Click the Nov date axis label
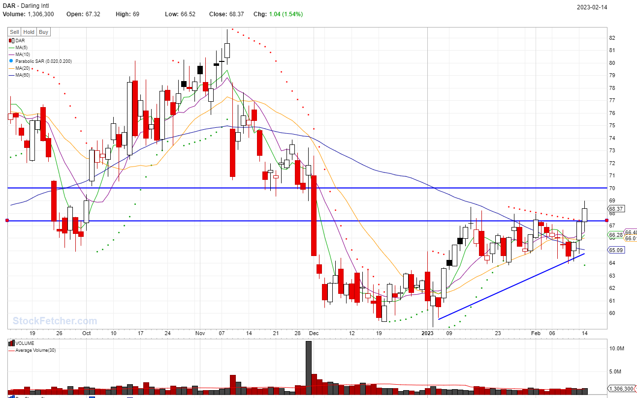 (x=199, y=333)
